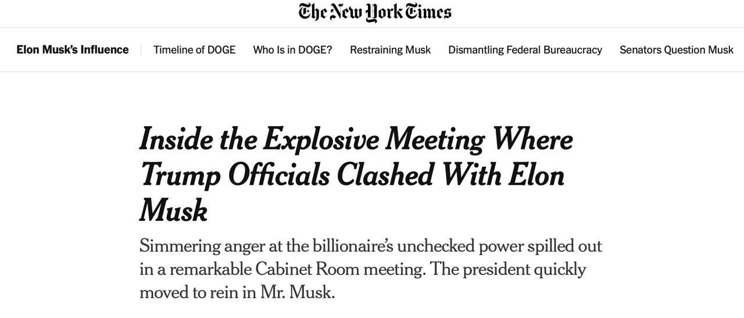Go to Who Is in DOGE?
Viewport: 744px width, 318px height.
click(x=292, y=50)
